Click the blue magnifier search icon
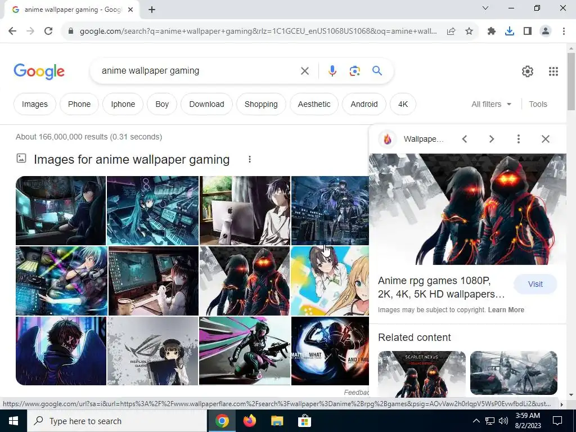Viewport: 576px width, 432px height. point(377,70)
